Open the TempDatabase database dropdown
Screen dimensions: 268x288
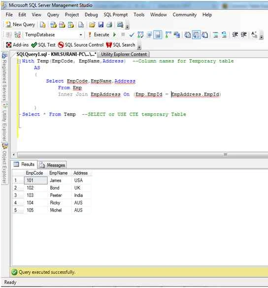pos(81,35)
